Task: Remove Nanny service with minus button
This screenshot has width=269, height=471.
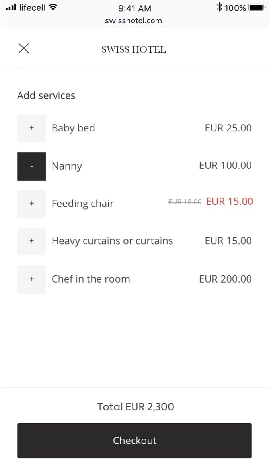Action: [x=31, y=166]
